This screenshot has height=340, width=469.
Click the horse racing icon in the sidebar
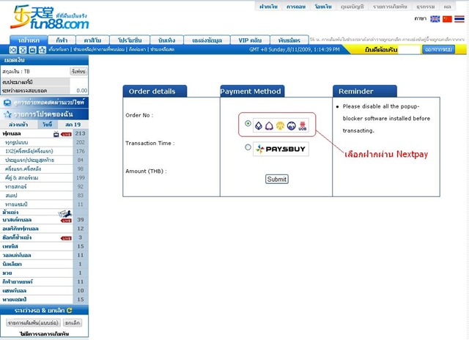click(65, 213)
